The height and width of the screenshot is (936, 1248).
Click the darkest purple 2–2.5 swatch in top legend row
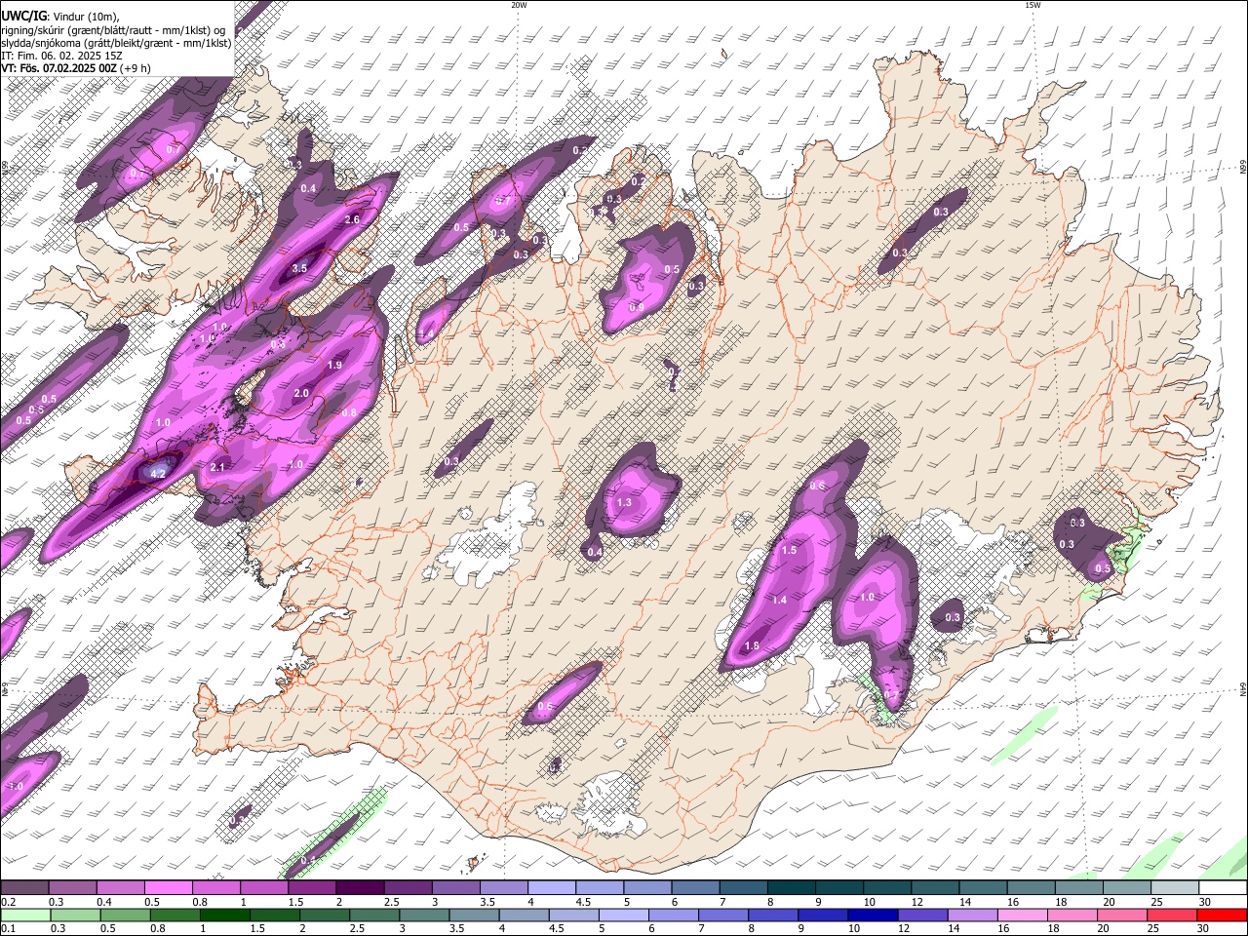point(359,888)
